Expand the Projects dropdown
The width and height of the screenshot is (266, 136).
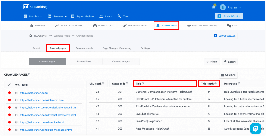tap(57, 16)
